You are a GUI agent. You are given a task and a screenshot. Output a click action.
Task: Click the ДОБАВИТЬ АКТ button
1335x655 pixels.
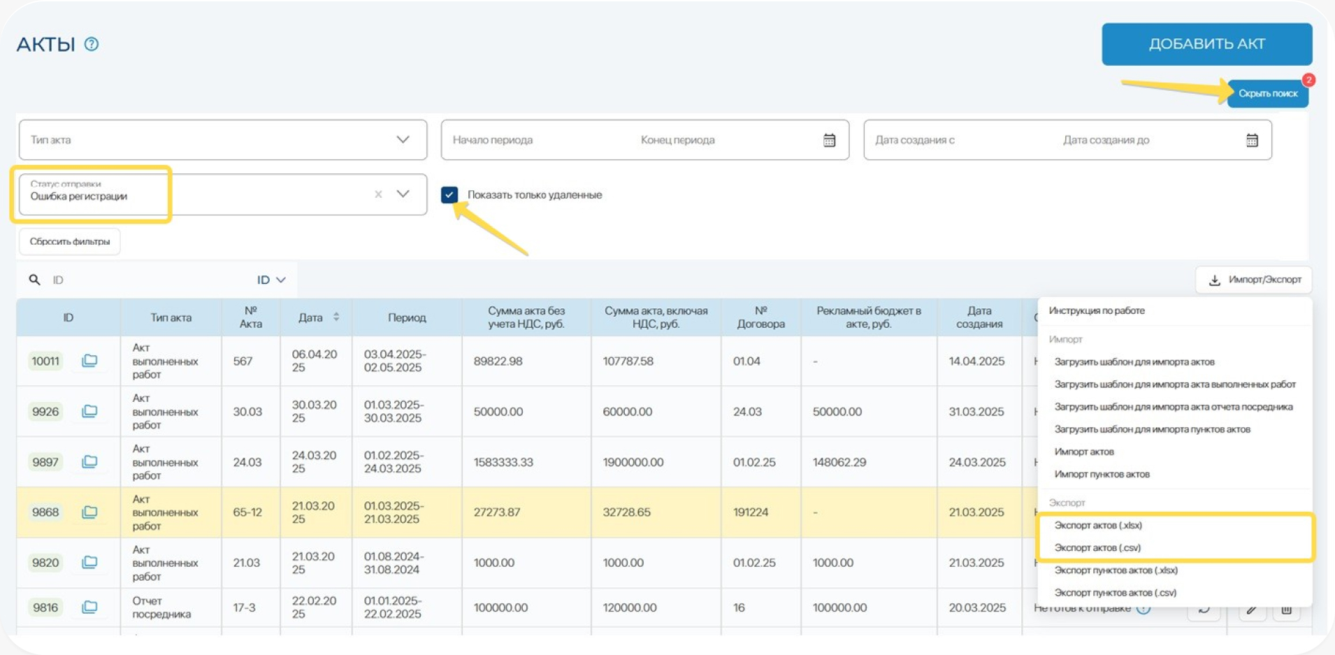[x=1206, y=44]
